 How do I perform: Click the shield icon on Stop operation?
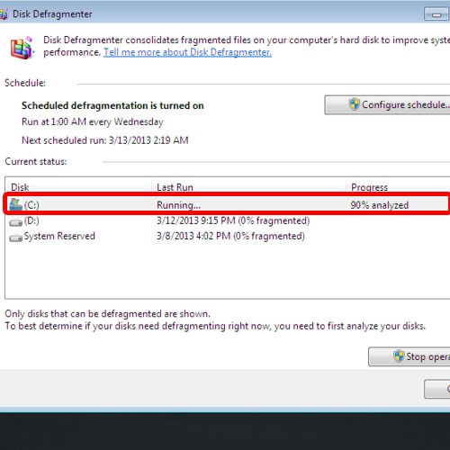click(x=399, y=356)
